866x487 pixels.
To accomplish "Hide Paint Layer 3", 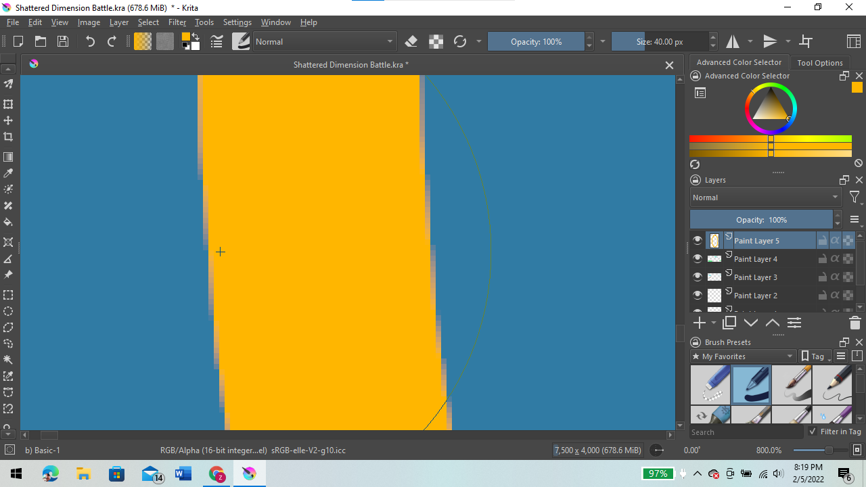I will tap(698, 277).
